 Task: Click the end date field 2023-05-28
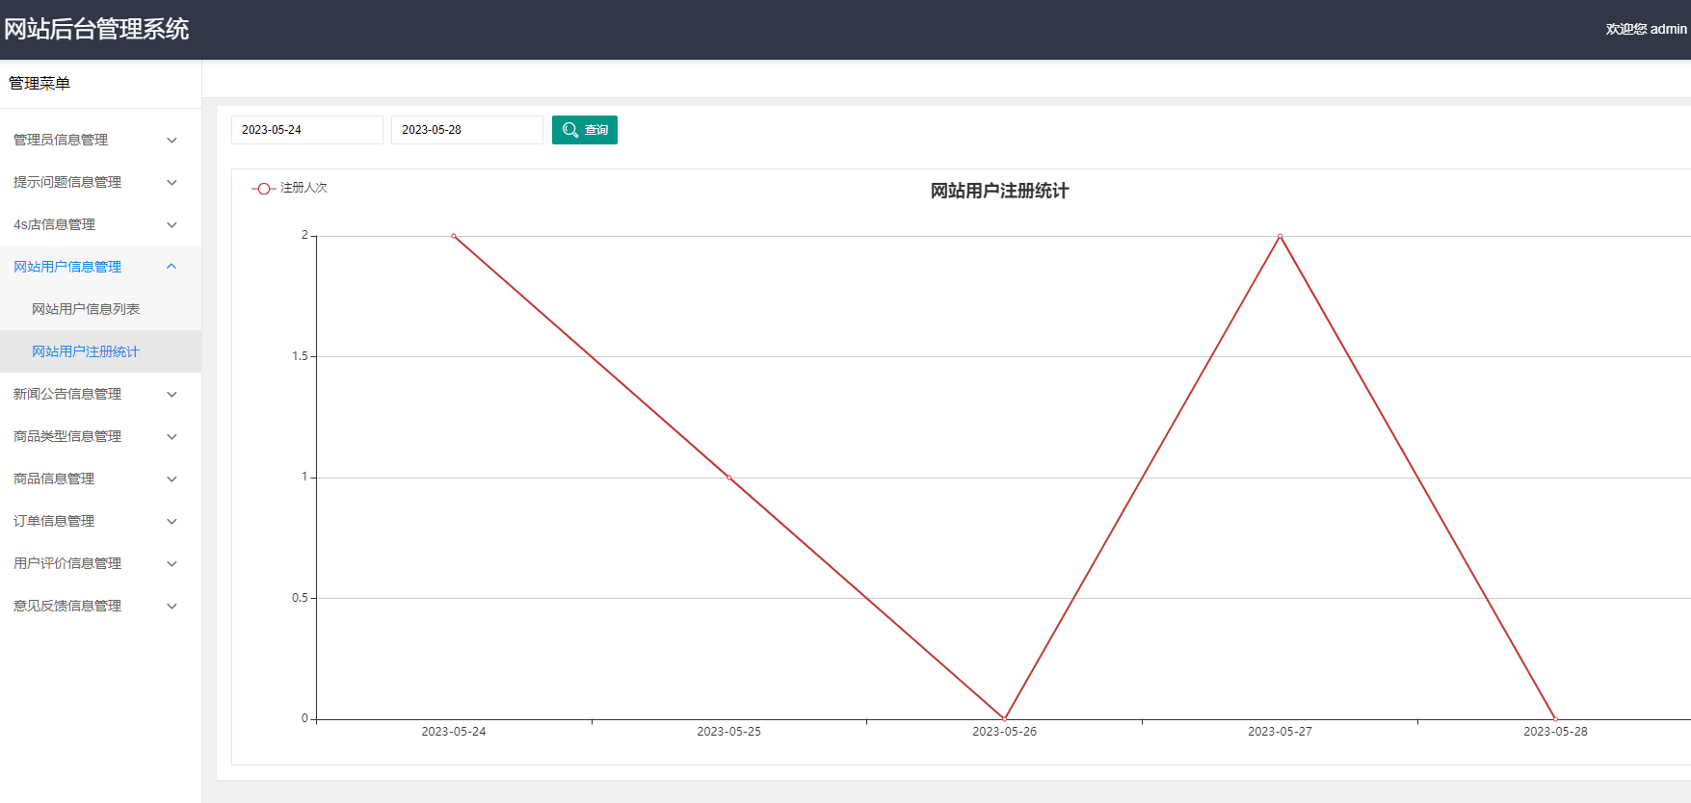coord(466,130)
